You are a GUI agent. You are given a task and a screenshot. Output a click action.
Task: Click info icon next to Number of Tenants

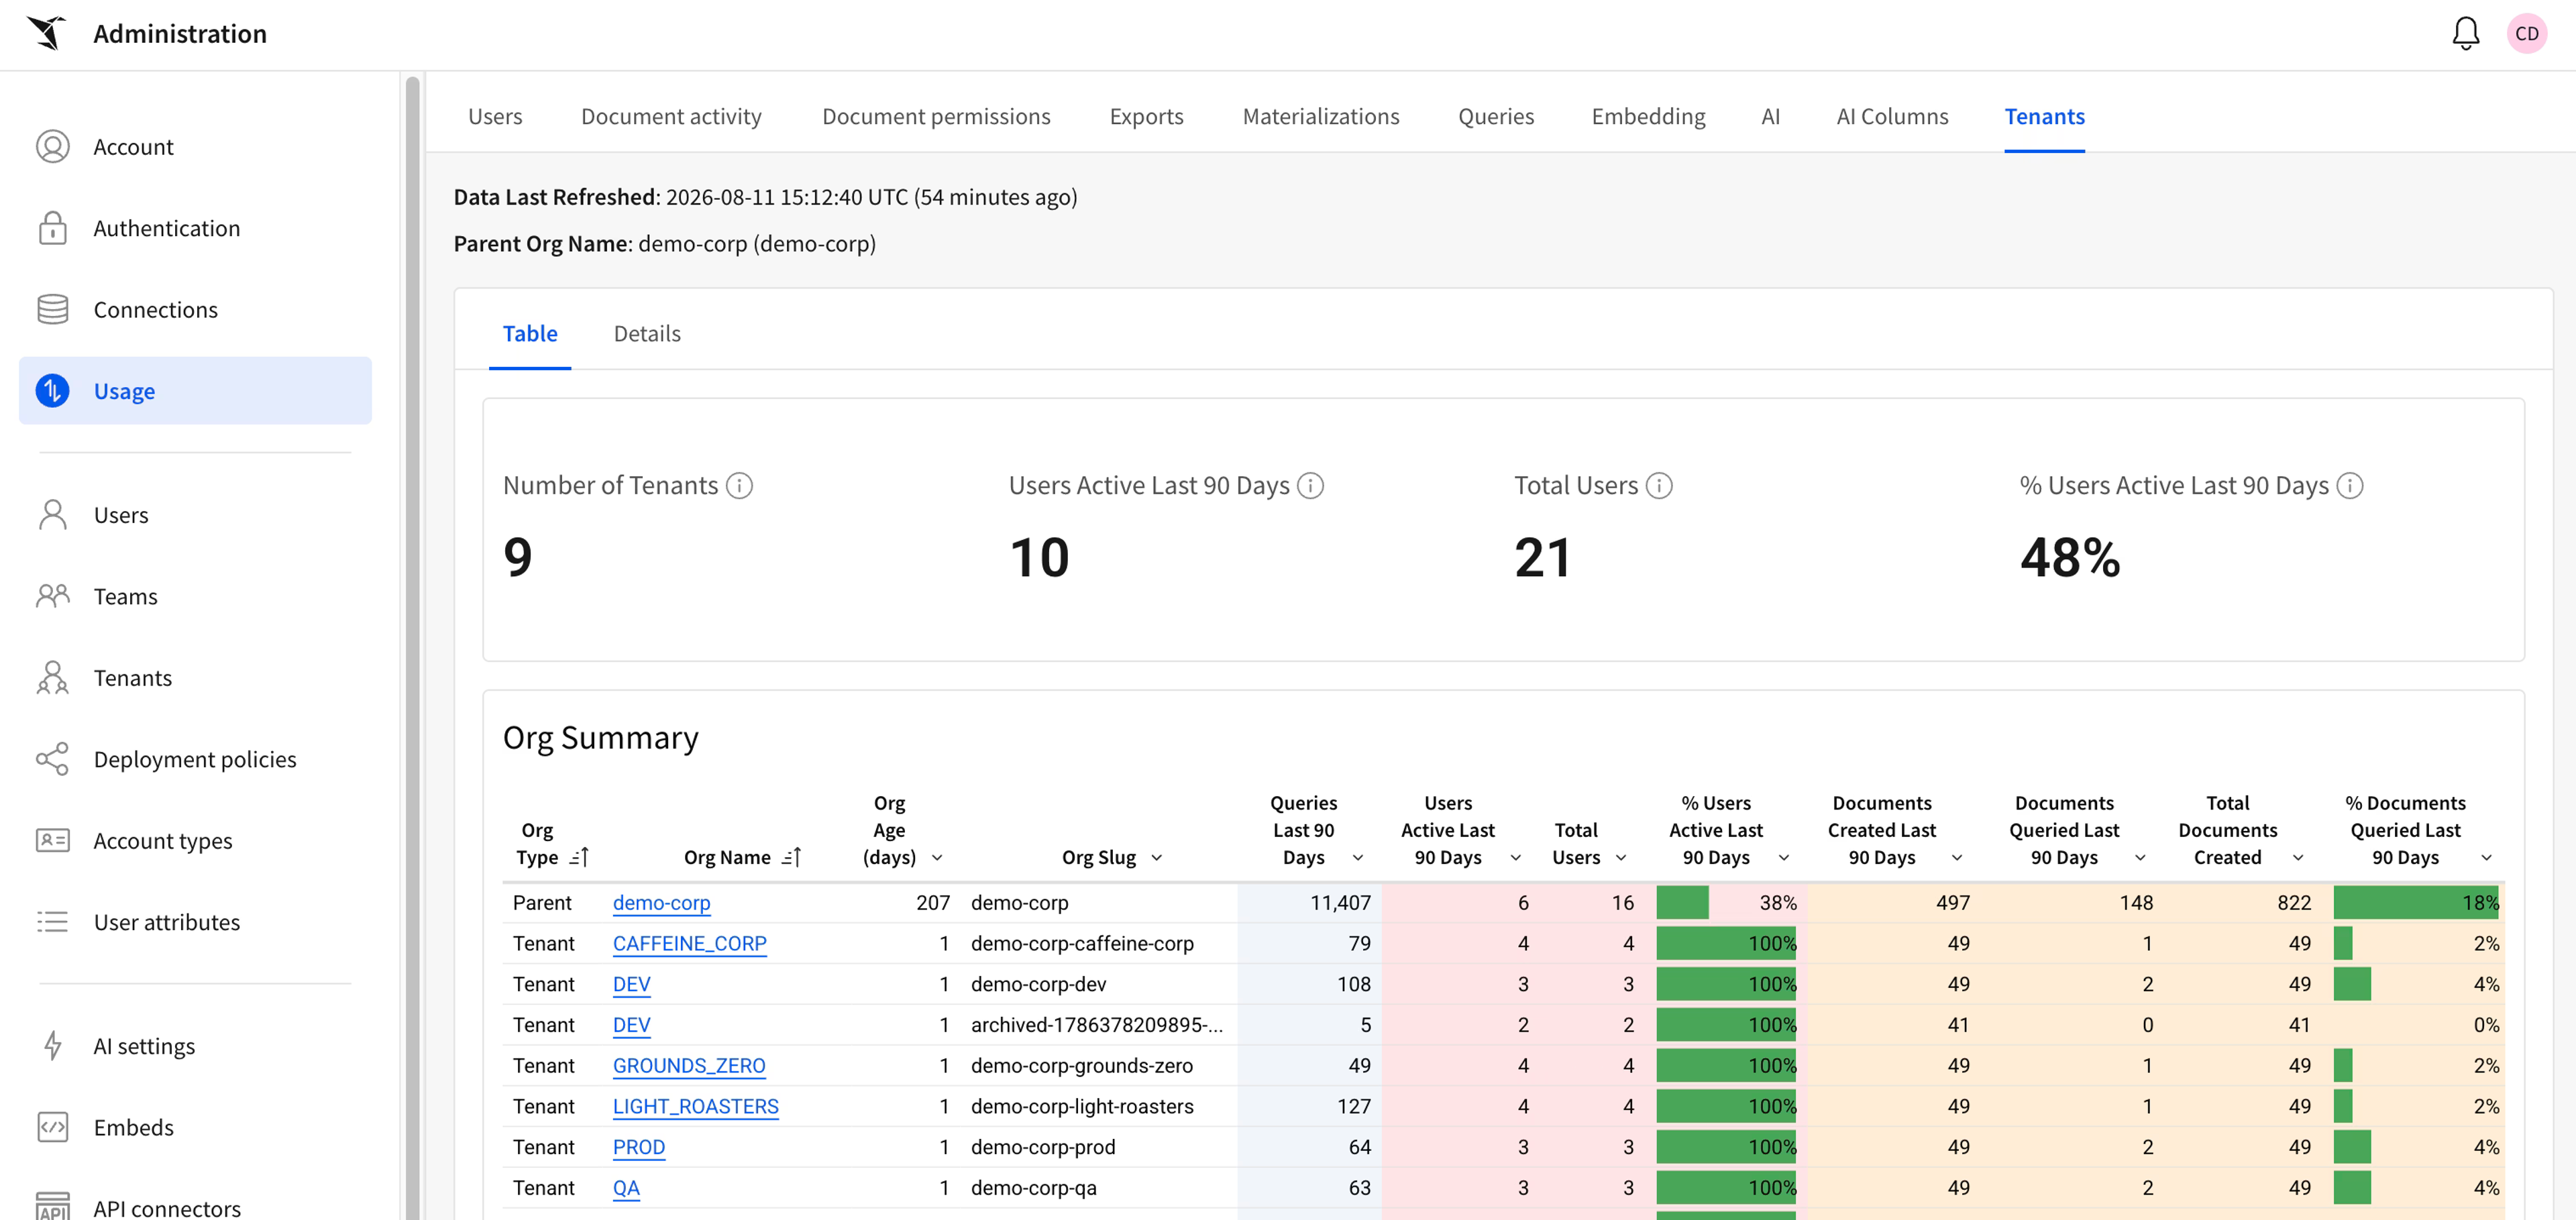coord(739,486)
